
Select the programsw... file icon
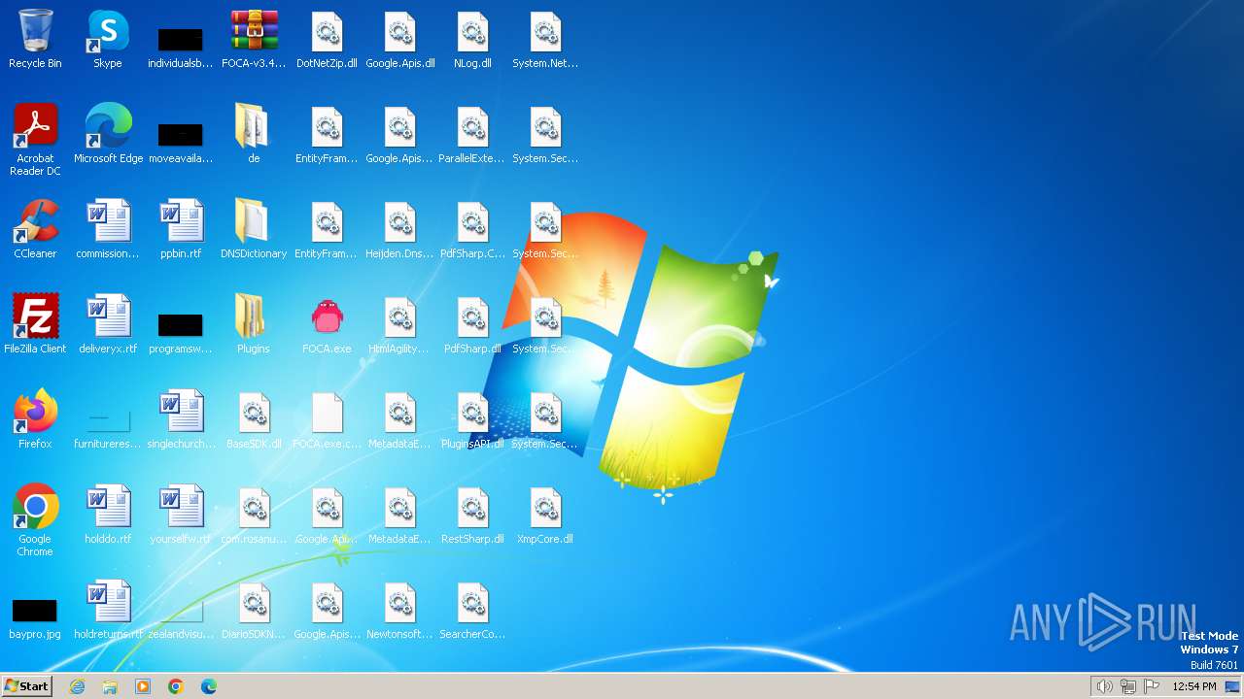[181, 324]
